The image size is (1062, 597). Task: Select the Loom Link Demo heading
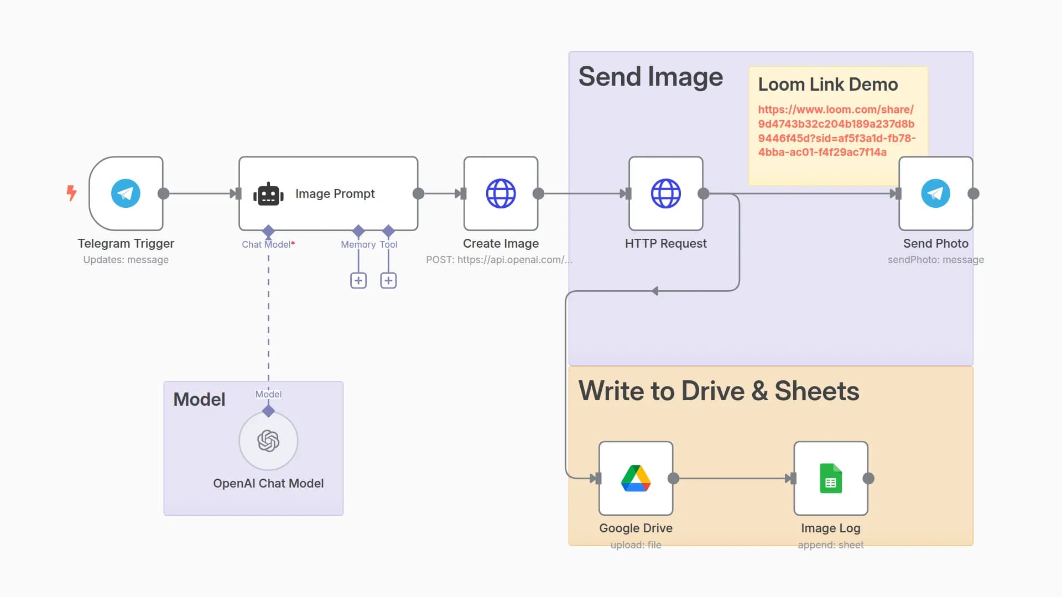point(827,85)
